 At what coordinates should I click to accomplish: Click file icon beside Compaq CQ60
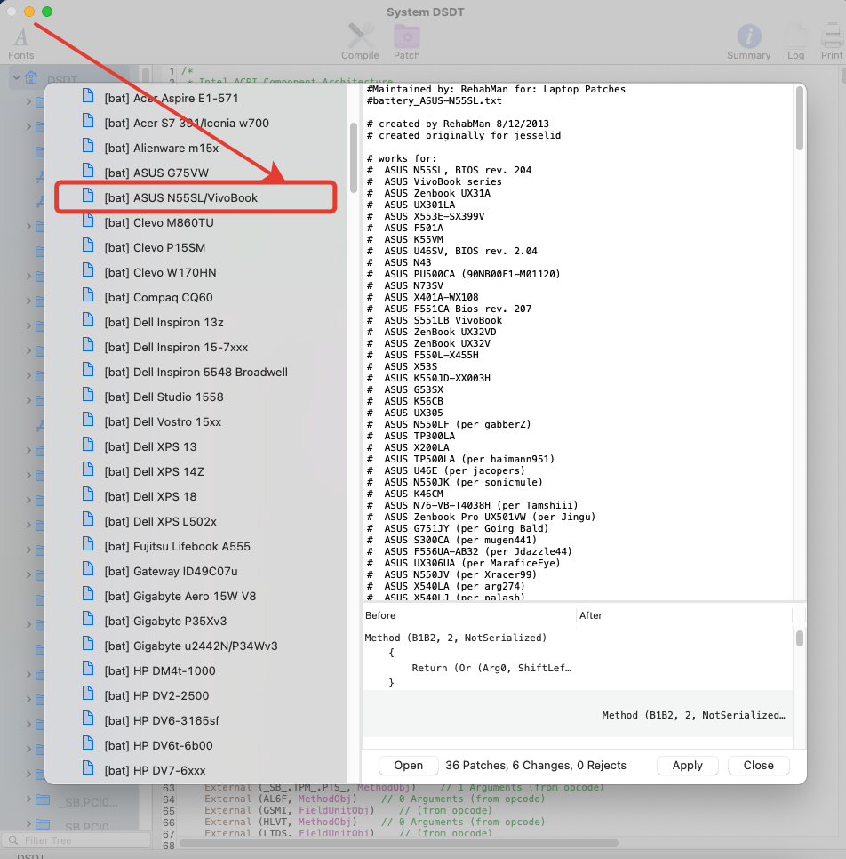tap(88, 294)
